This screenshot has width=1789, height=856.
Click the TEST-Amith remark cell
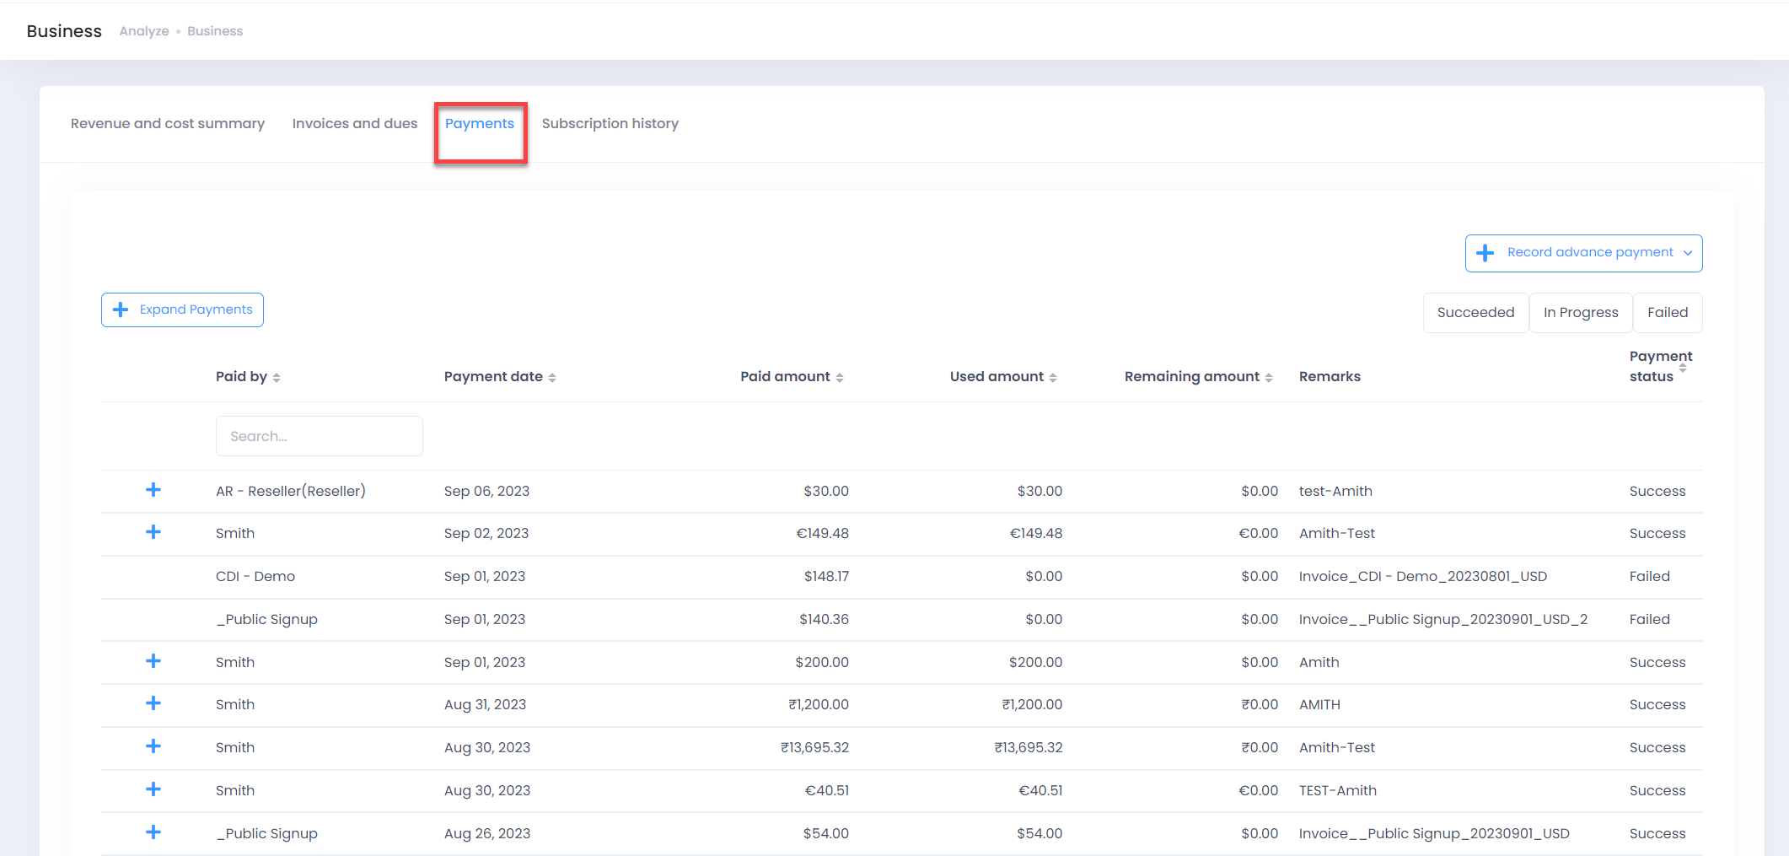pos(1338,790)
